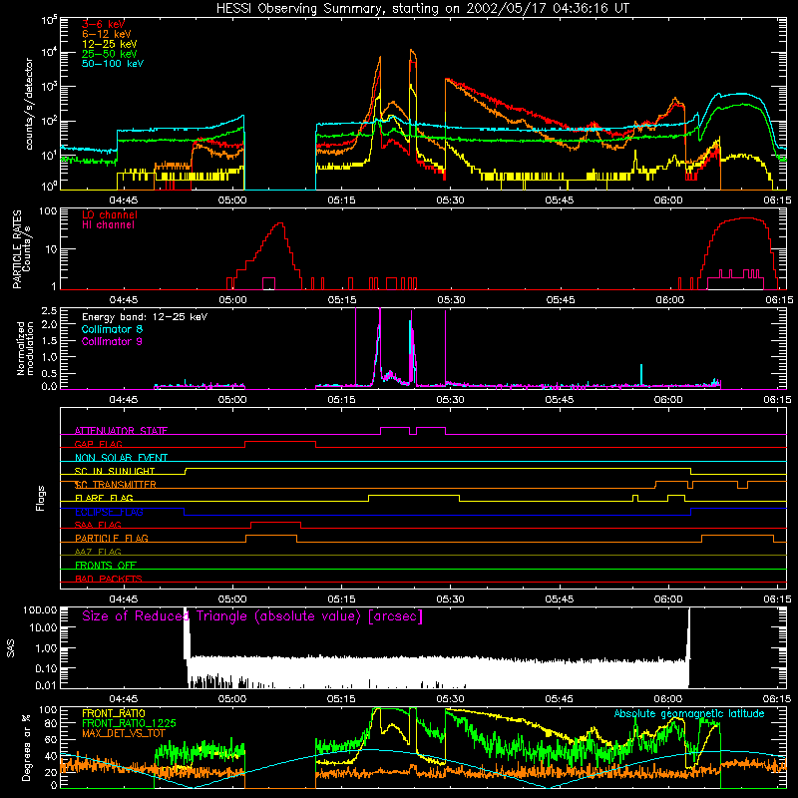This screenshot has width=798, height=798.
Task: Select the 50-100 keV legend label
Action: pos(113,64)
